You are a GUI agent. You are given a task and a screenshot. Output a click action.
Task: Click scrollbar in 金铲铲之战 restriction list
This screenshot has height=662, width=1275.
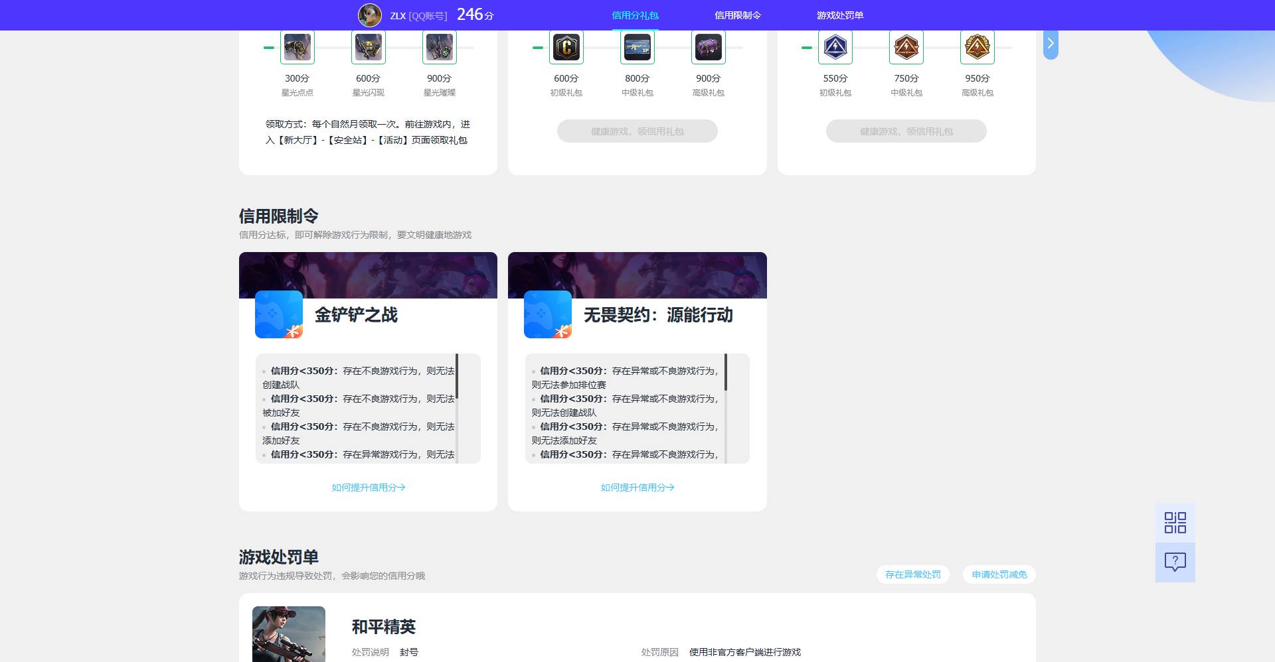tap(457, 376)
